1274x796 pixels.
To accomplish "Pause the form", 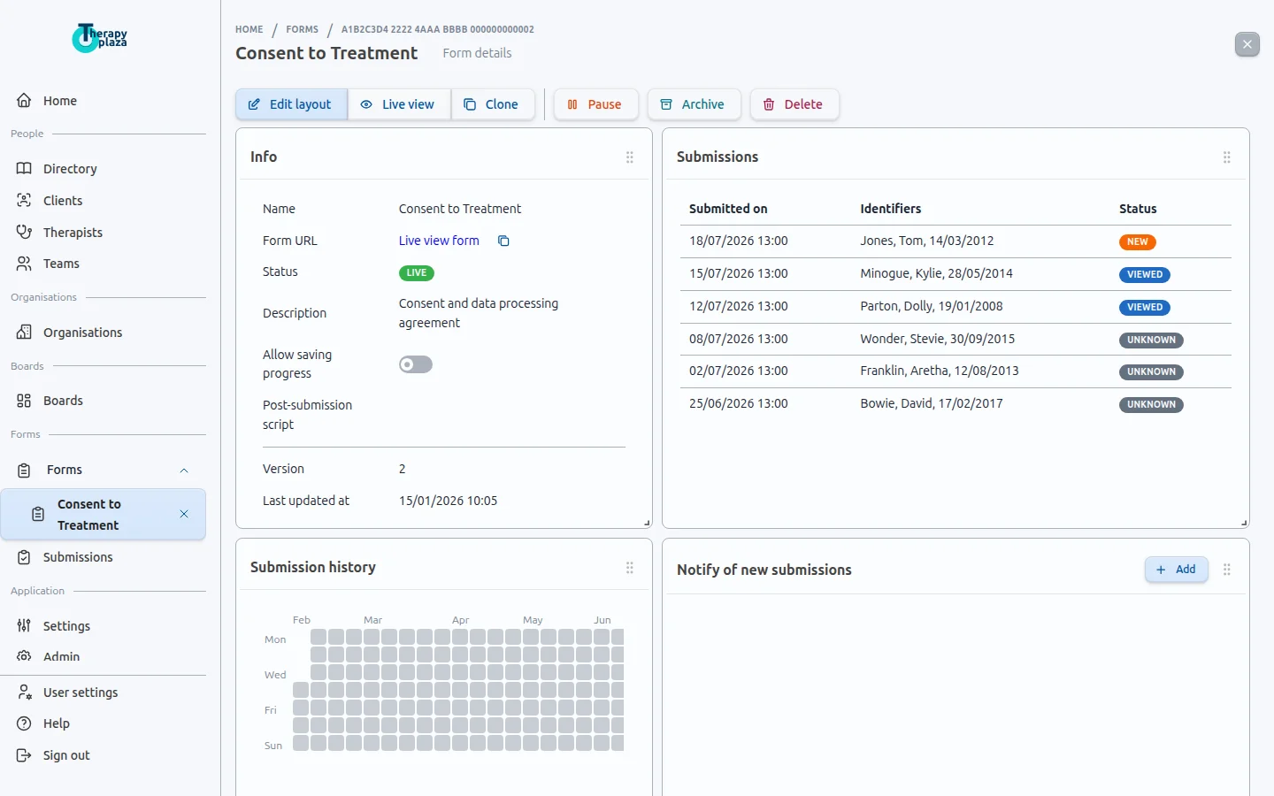I will (595, 104).
